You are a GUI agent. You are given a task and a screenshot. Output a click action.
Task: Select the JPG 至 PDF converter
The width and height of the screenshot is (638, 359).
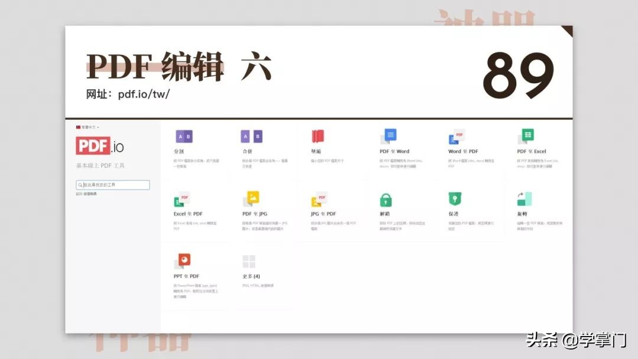318,199
